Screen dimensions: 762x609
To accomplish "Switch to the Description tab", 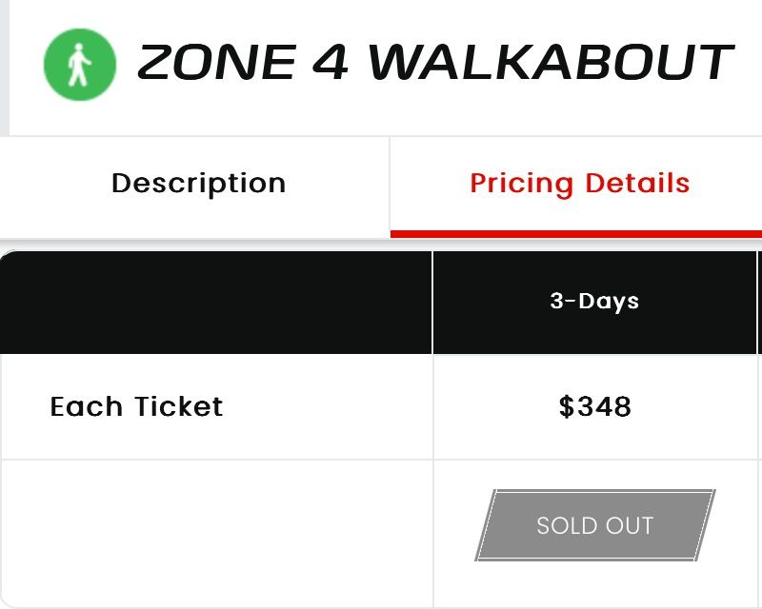I will (x=199, y=183).
